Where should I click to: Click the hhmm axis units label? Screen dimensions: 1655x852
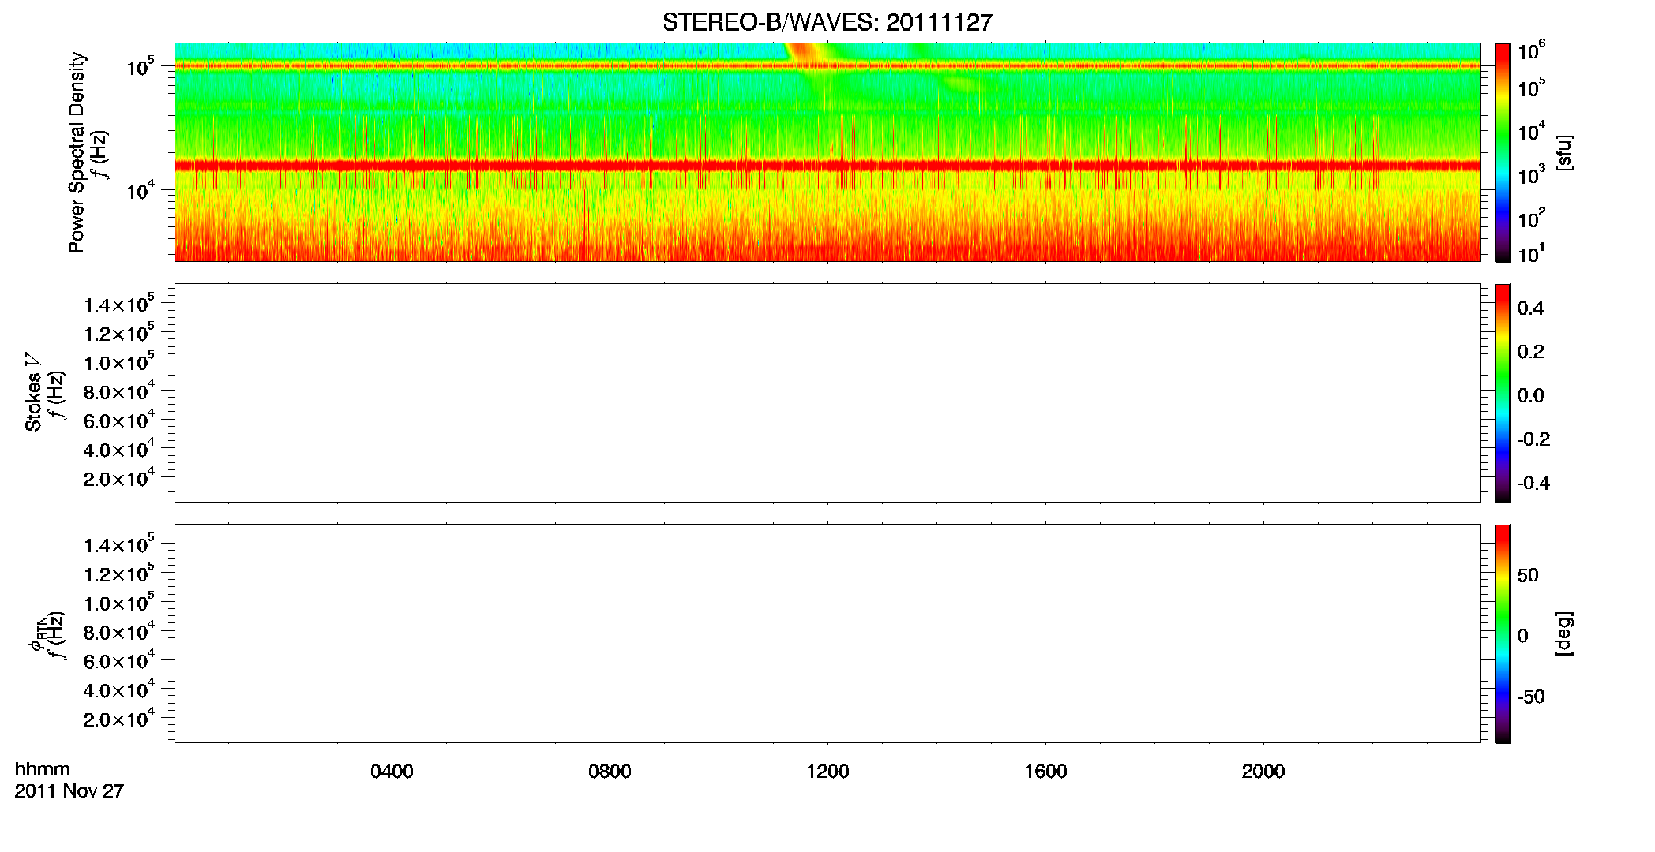pyautogui.click(x=43, y=770)
